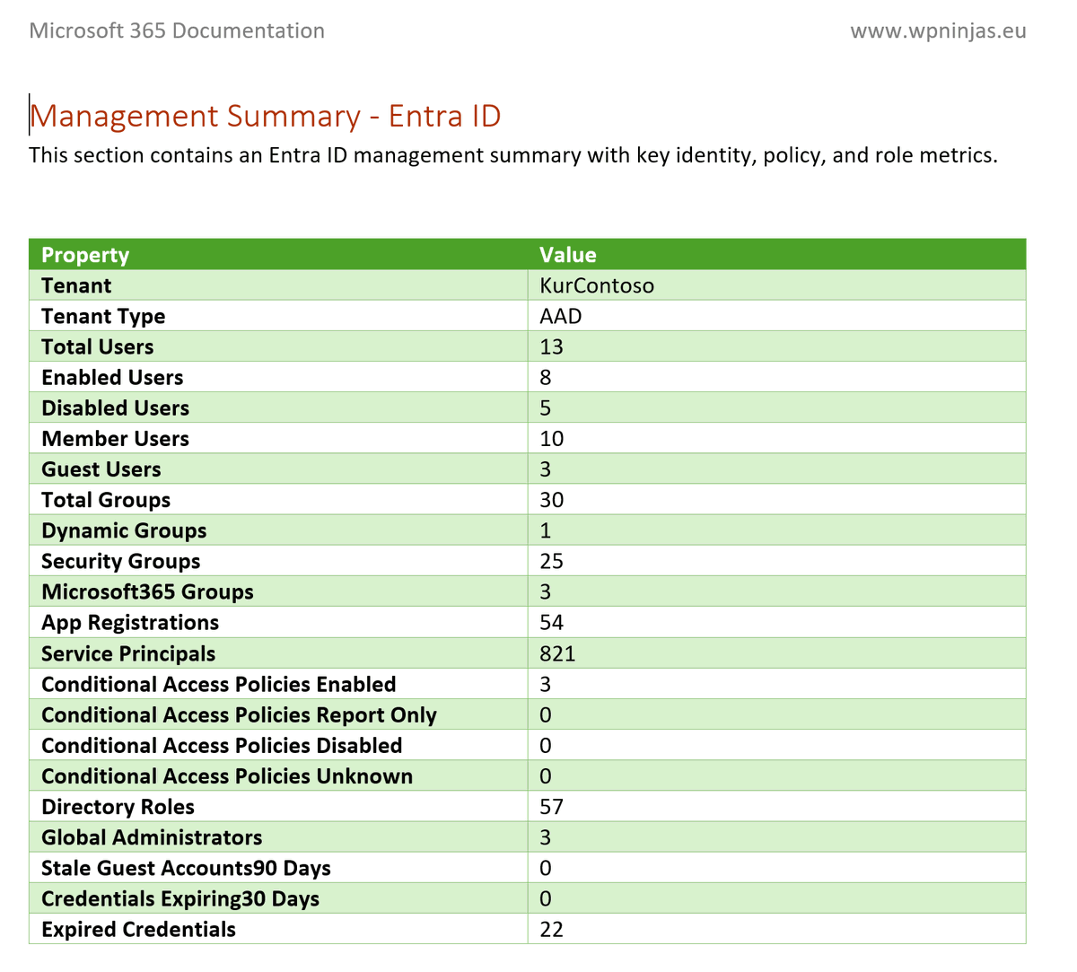The height and width of the screenshot is (972, 1077).
Task: Click the Disabled Users value 5
Action: (546, 407)
